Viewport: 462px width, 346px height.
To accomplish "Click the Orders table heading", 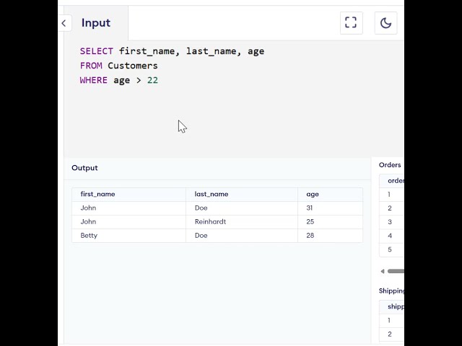I will tap(390, 165).
